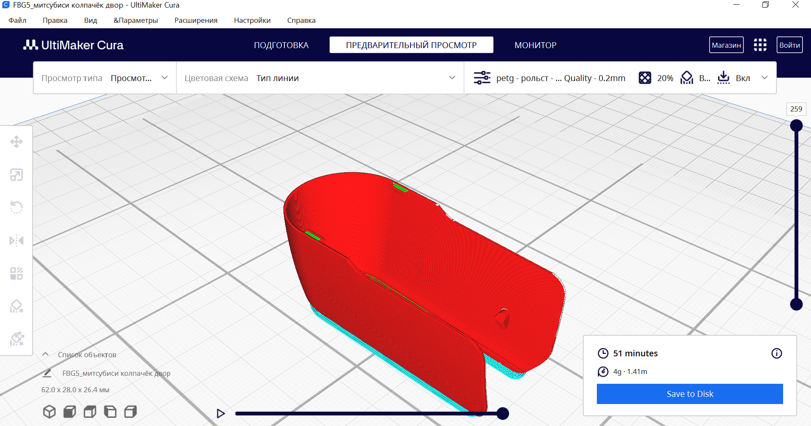
Task: Click the support settings icon
Action: coord(687,78)
